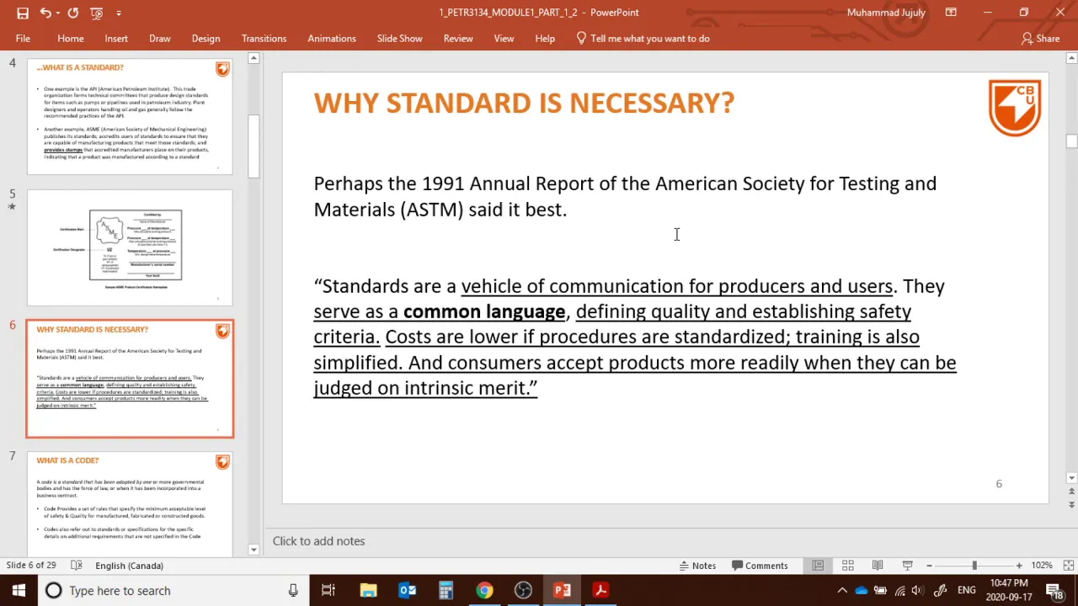This screenshot has height=606, width=1078.
Task: Open the Slide Show tab
Action: (x=400, y=39)
